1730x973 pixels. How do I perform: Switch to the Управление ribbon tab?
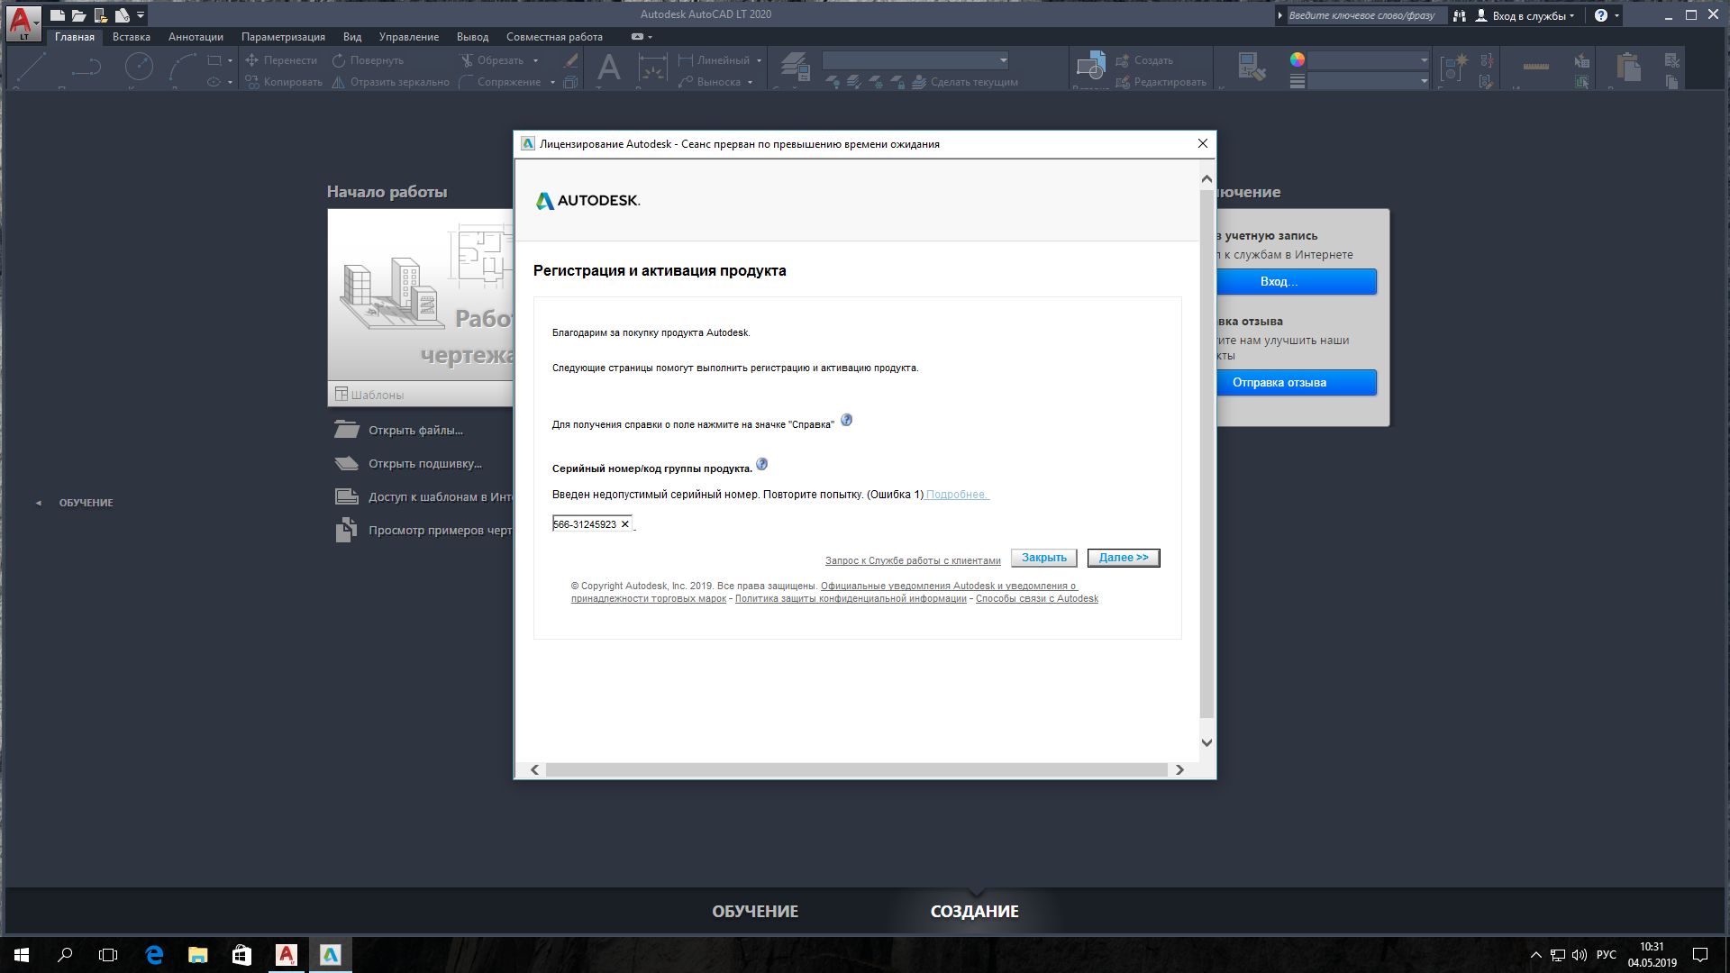[409, 37]
